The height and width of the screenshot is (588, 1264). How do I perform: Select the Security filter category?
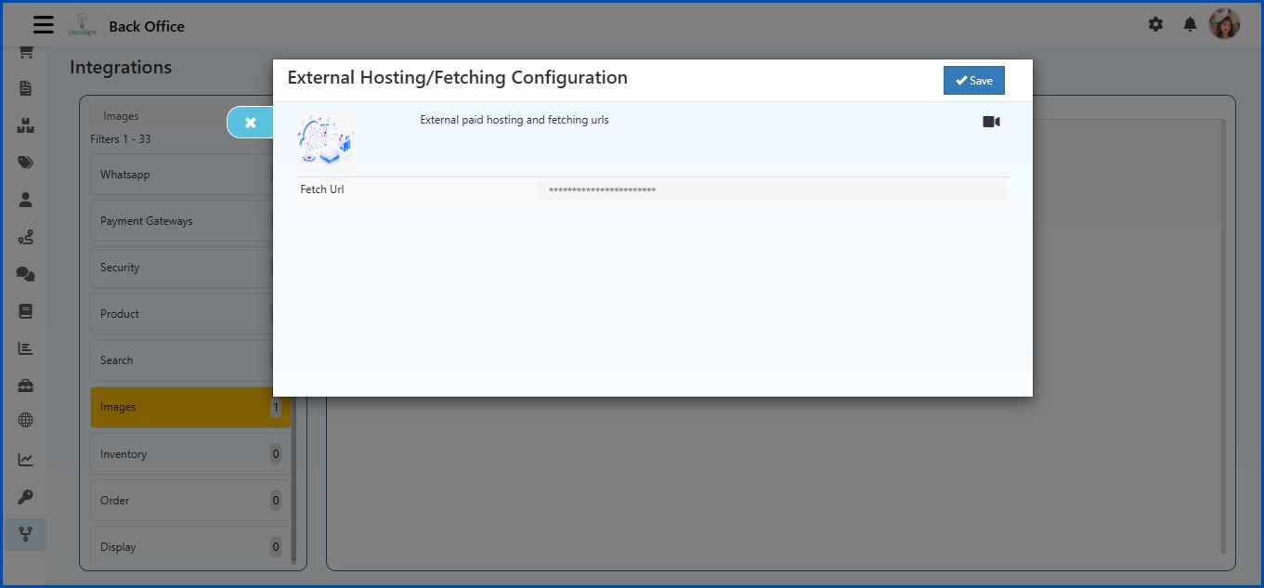pyautogui.click(x=167, y=267)
